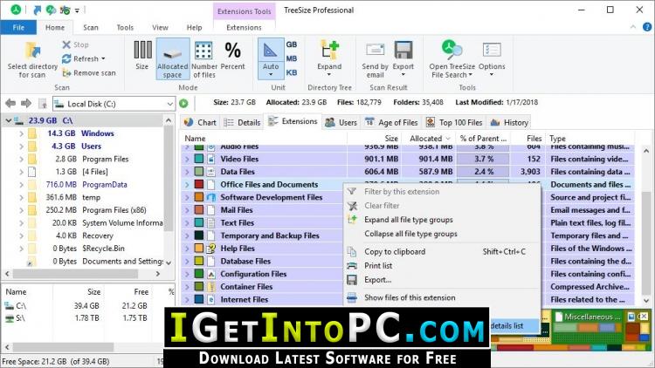Send scan result by email

[x=376, y=58]
